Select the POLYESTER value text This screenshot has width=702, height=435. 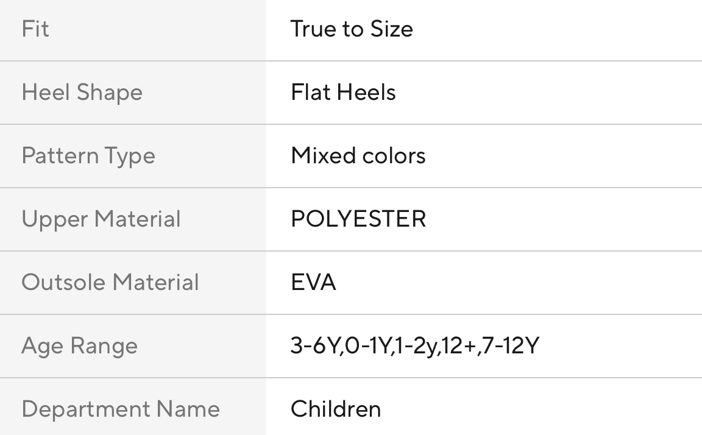coord(358,219)
